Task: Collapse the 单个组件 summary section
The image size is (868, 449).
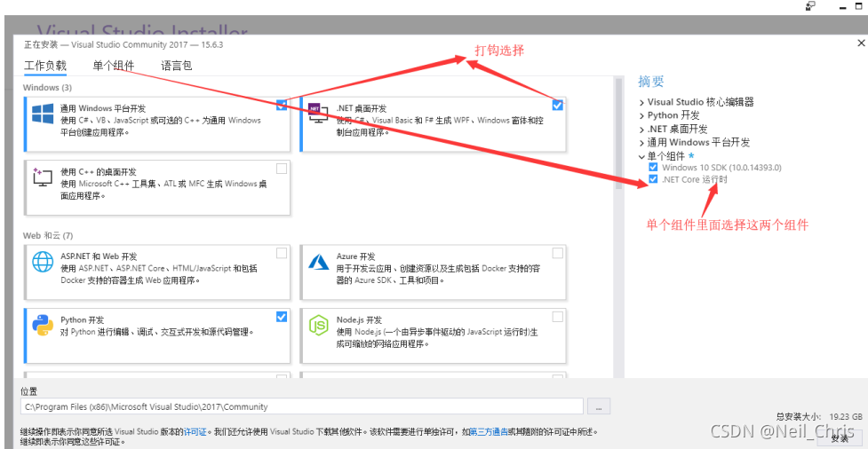Action: [641, 156]
